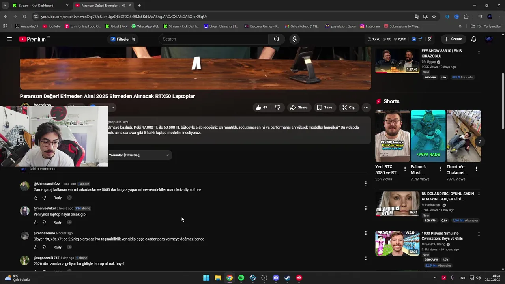This screenshot has width=505, height=284.
Task: Open Discord from the taskbar
Action: [276, 278]
